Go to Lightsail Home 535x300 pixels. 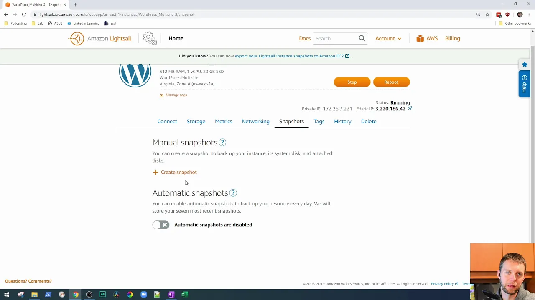(x=176, y=38)
